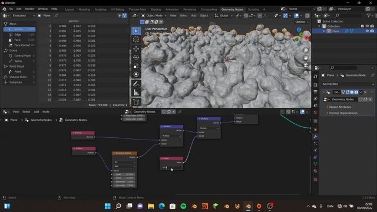The width and height of the screenshot is (377, 212).
Task: Switch to the Layout workspace tab
Action: click(70, 9)
